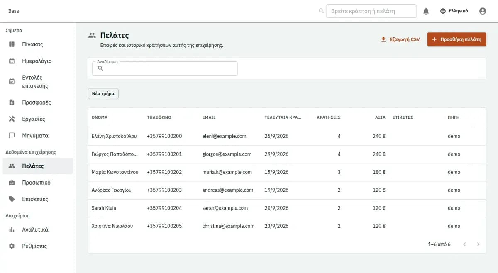498x273 pixels.
Task: Go to the next table page
Action: [478, 244]
